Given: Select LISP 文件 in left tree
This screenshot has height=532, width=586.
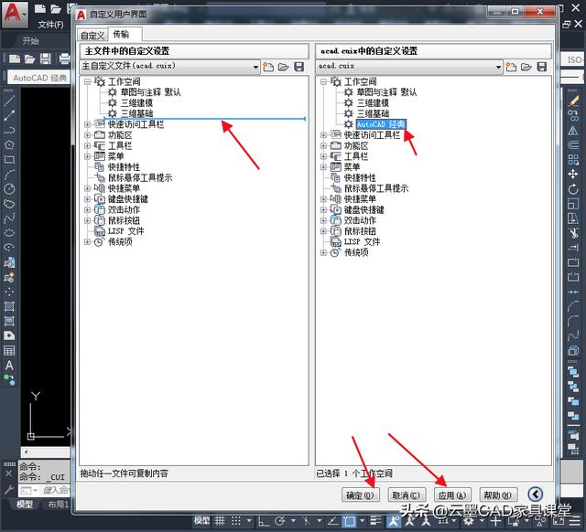Looking at the screenshot, I should point(125,231).
